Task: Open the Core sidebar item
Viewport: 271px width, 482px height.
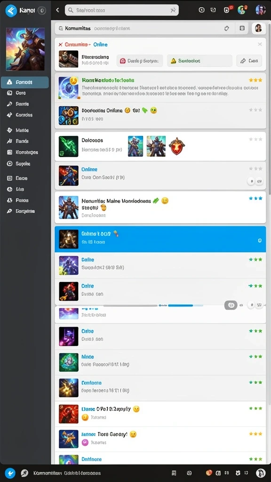Action: click(20, 93)
